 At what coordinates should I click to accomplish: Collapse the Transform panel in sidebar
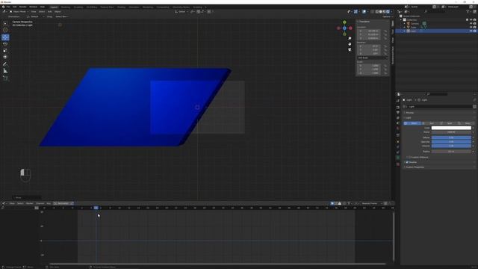click(364, 22)
